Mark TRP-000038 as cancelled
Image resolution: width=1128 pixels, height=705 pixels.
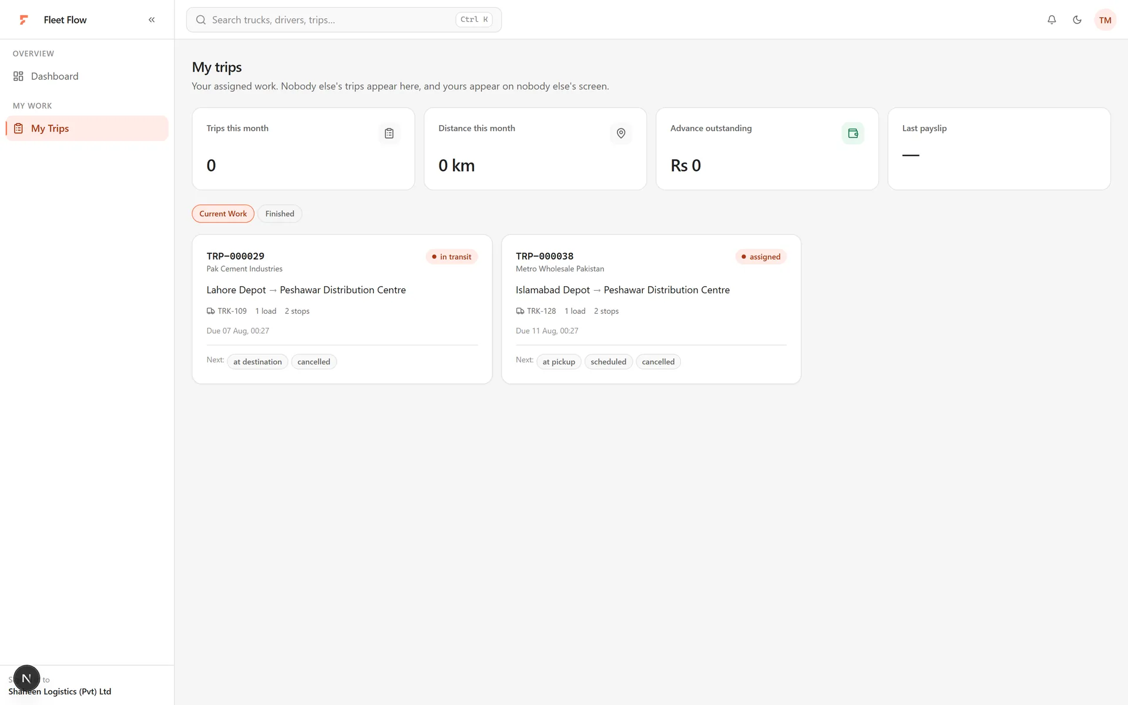click(658, 362)
